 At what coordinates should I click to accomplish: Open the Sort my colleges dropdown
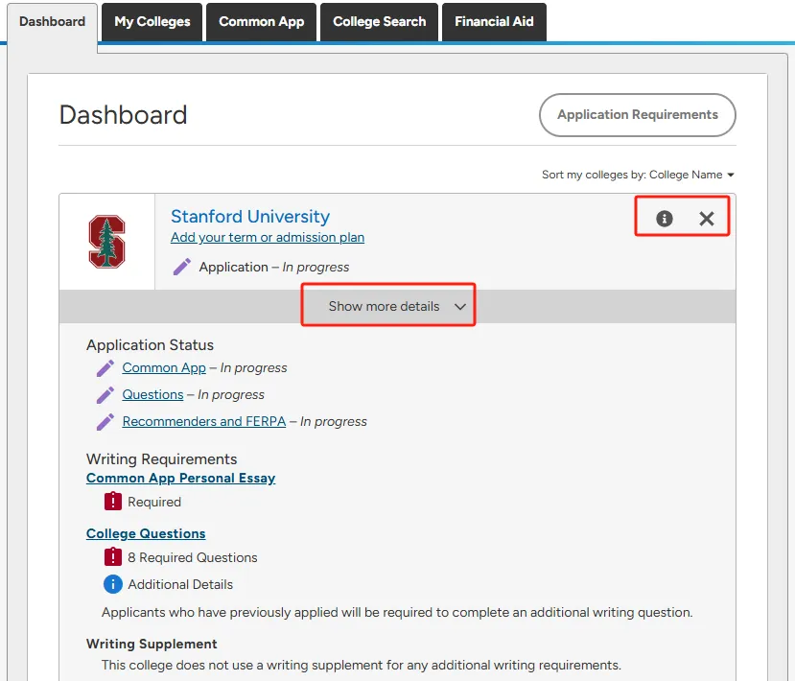coord(638,175)
